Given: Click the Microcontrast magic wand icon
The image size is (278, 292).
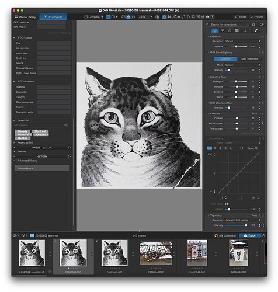Looking at the screenshot, I should [x=262, y=123].
